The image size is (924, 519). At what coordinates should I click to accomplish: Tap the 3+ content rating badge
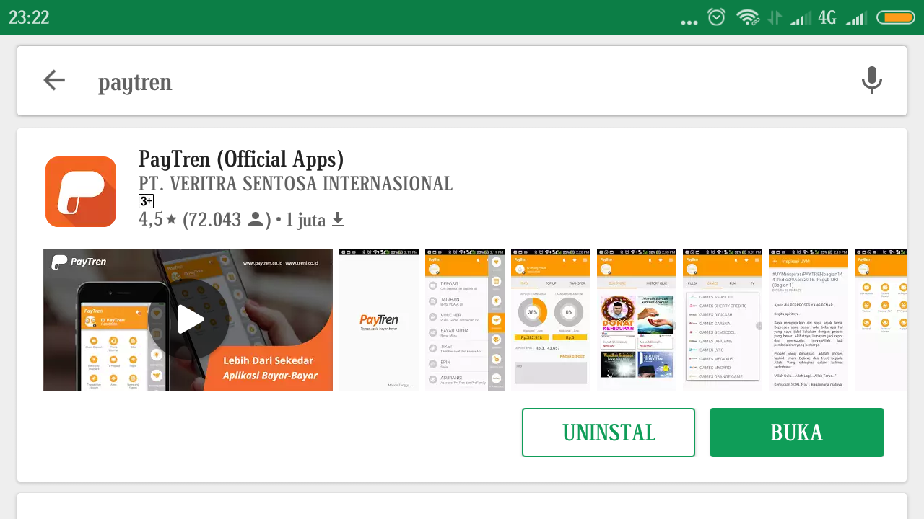pos(146,202)
